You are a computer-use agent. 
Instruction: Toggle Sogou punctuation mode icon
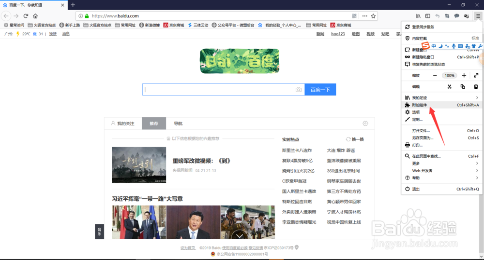click(x=447, y=46)
